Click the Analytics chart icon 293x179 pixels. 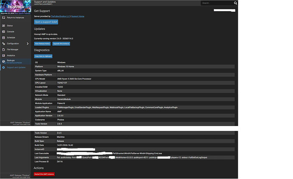coord(3,55)
